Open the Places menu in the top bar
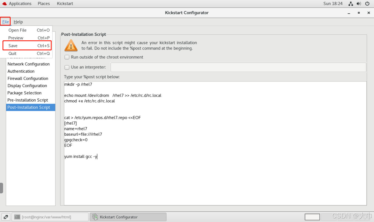 44,4
